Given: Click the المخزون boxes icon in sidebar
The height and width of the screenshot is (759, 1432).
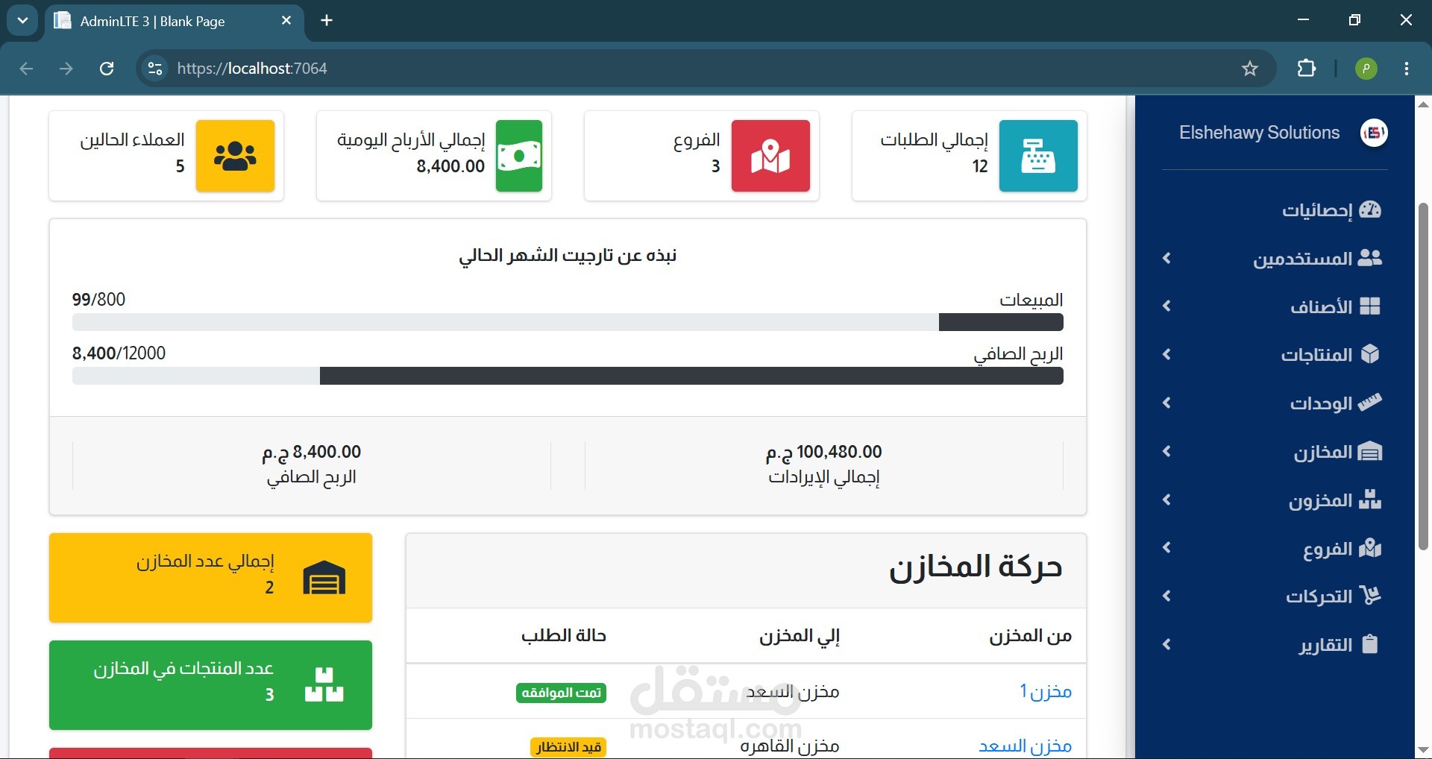Looking at the screenshot, I should (1370, 500).
